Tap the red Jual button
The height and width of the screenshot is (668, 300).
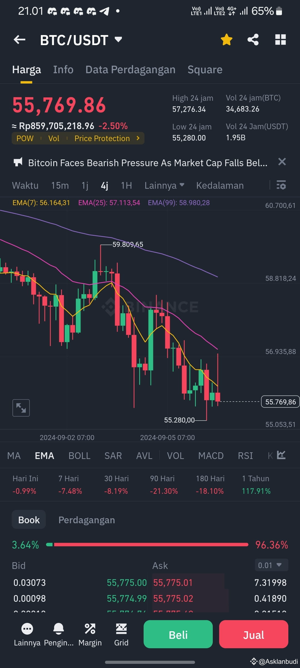(254, 634)
